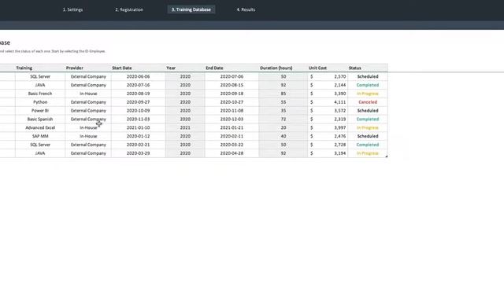Select unit cost 3,572 cell
504x283 pixels.
click(x=328, y=111)
